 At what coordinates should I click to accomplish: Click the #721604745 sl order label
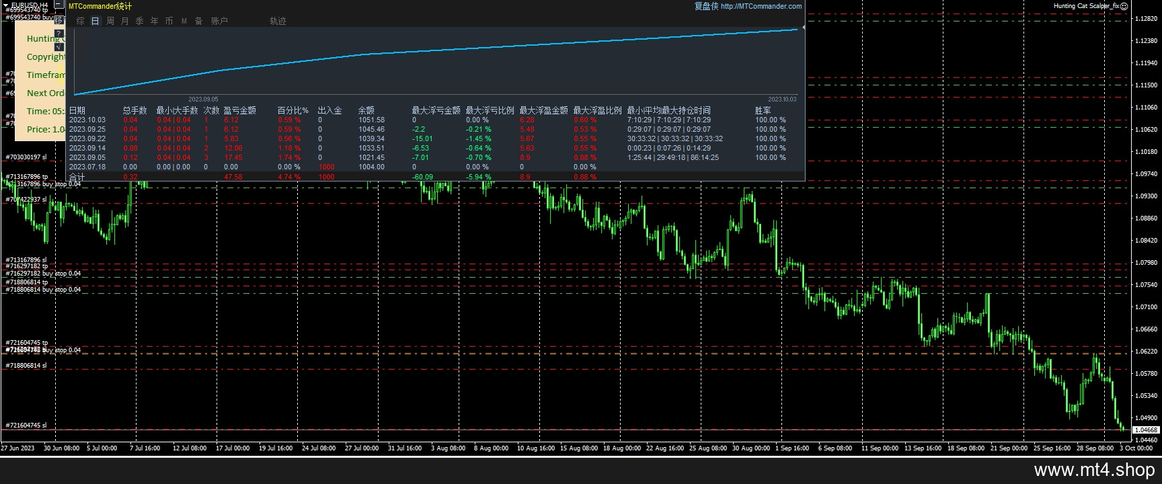(x=26, y=426)
